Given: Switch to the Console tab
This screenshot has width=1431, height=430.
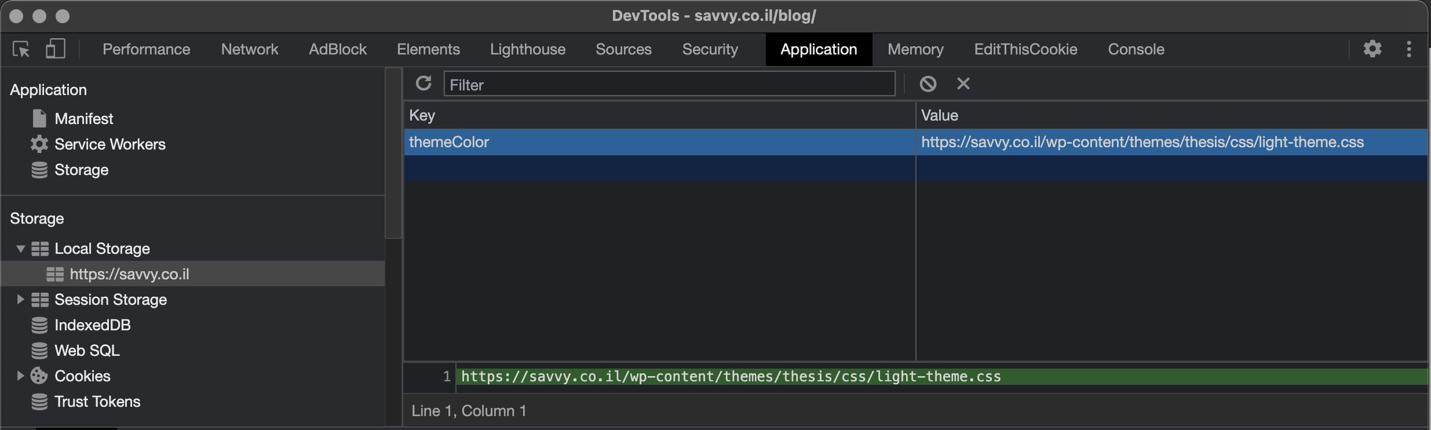Looking at the screenshot, I should [x=1136, y=49].
